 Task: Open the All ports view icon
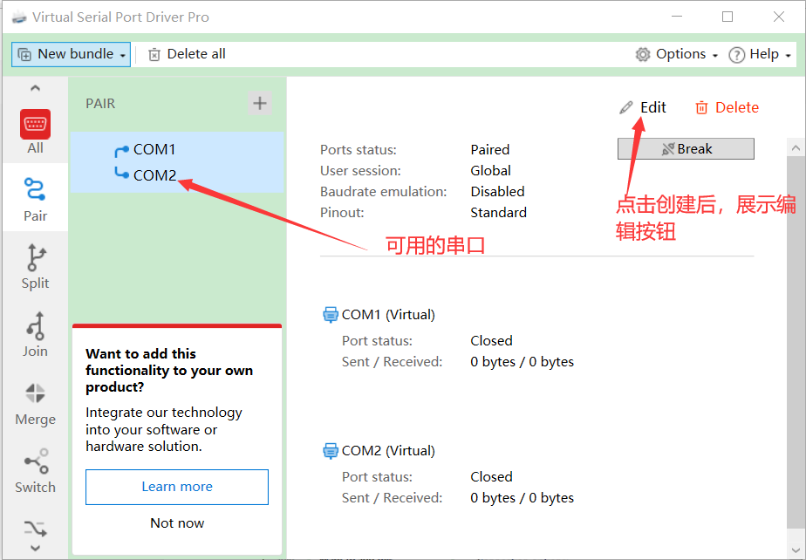click(x=35, y=125)
